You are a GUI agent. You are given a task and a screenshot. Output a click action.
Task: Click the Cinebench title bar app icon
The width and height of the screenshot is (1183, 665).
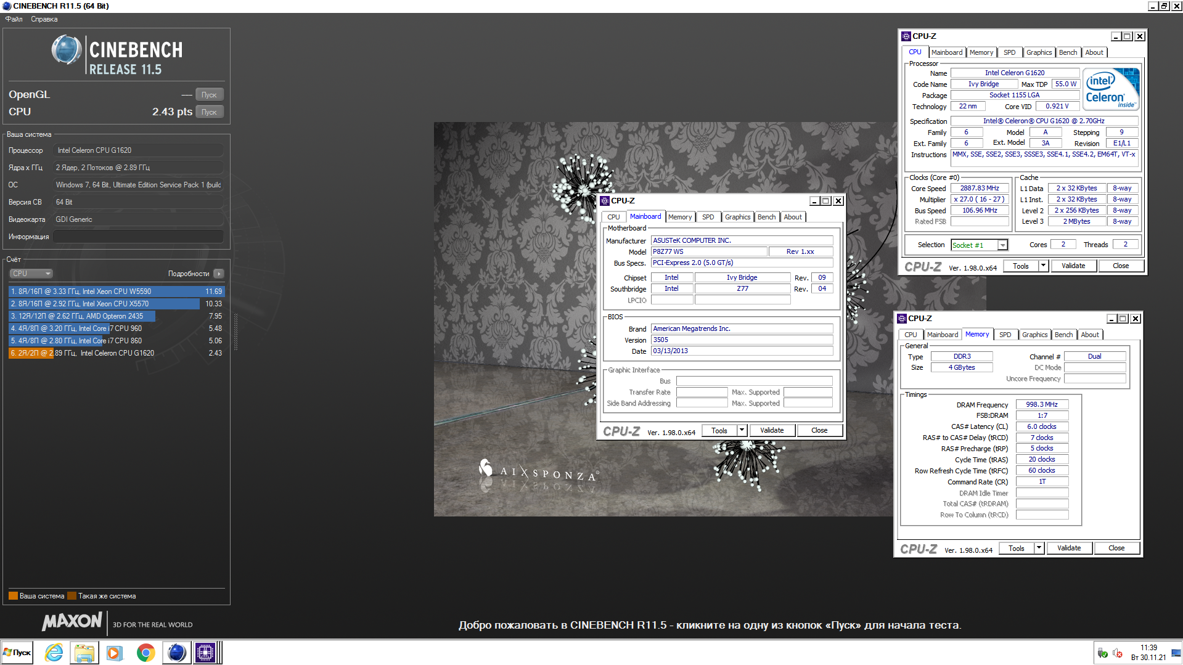pos(7,6)
